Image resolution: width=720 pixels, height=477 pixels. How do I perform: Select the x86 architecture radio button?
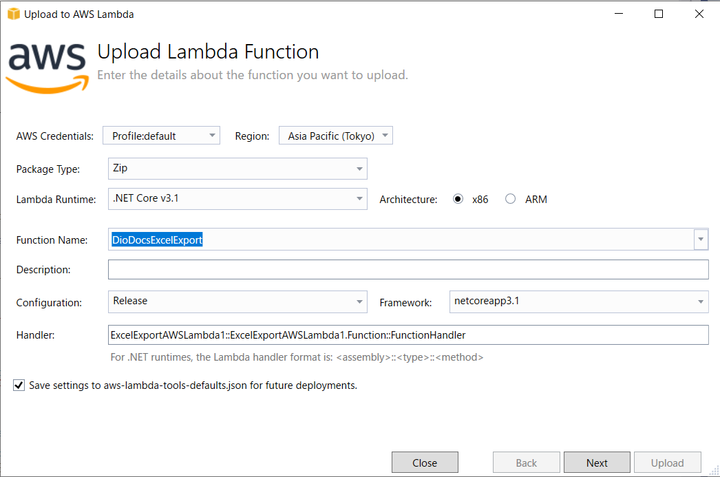[x=458, y=199]
